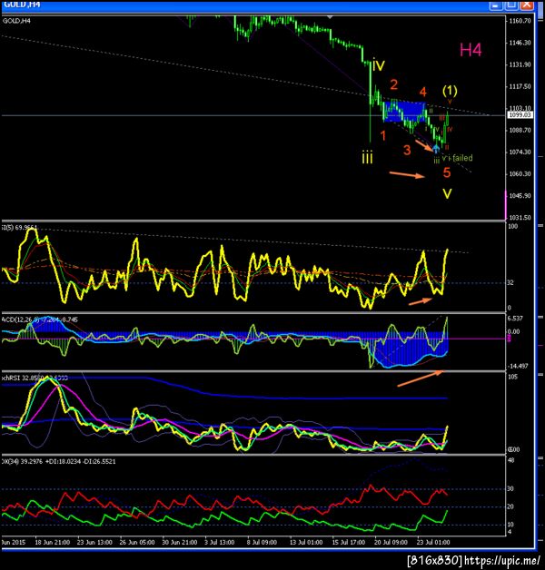545x570 pixels.
Task: Click the GOLD,H4 symbol label inside the chart
Action: click(x=16, y=21)
